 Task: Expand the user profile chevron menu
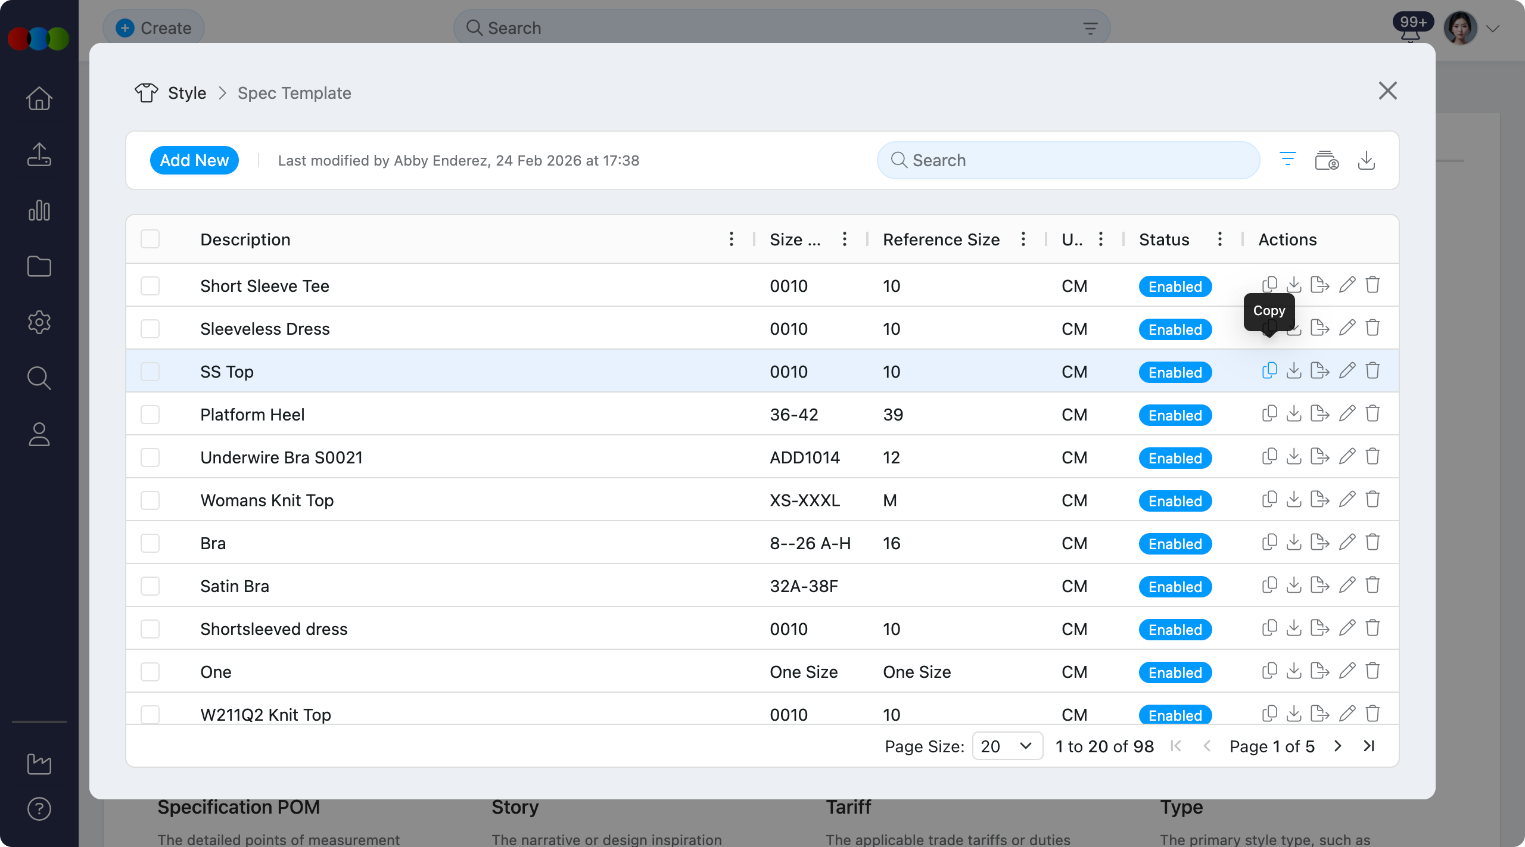click(x=1492, y=29)
